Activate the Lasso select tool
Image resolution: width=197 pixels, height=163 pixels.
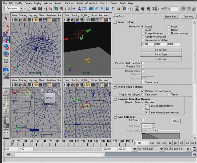coord(6,26)
